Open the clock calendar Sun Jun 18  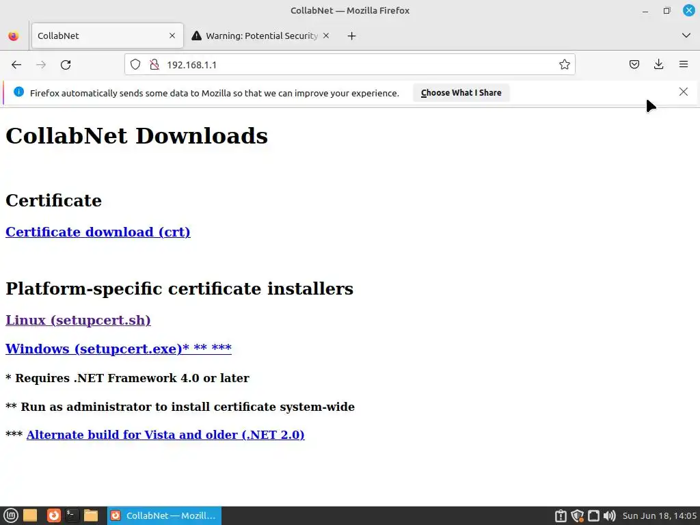(659, 516)
